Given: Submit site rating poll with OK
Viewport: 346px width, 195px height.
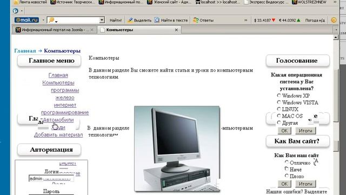Looking at the screenshot, I should point(284,184).
